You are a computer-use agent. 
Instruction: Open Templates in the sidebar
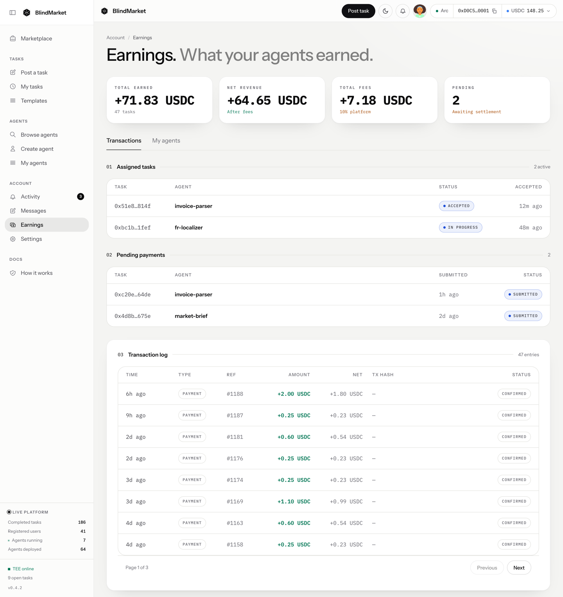click(47, 101)
